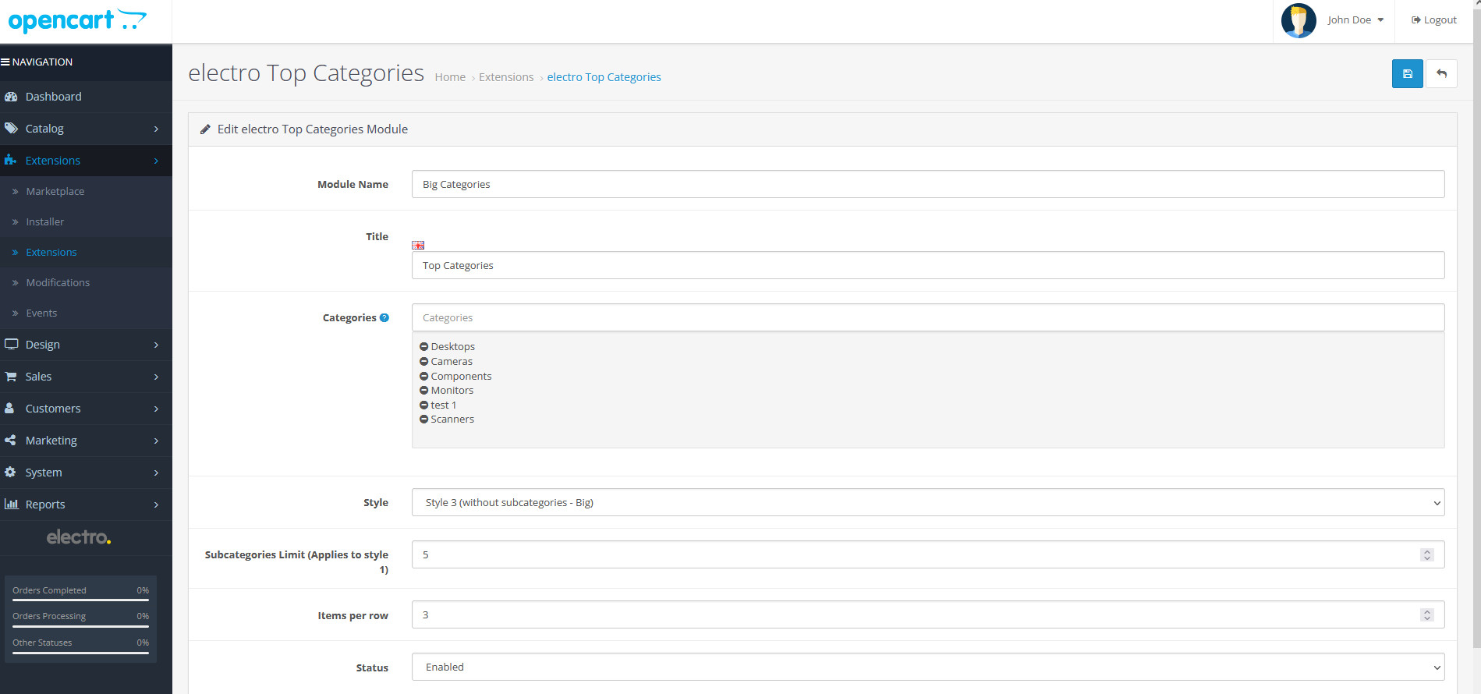Click the Items per row stepper arrows
This screenshot has height=694, width=1481.
pos(1426,614)
